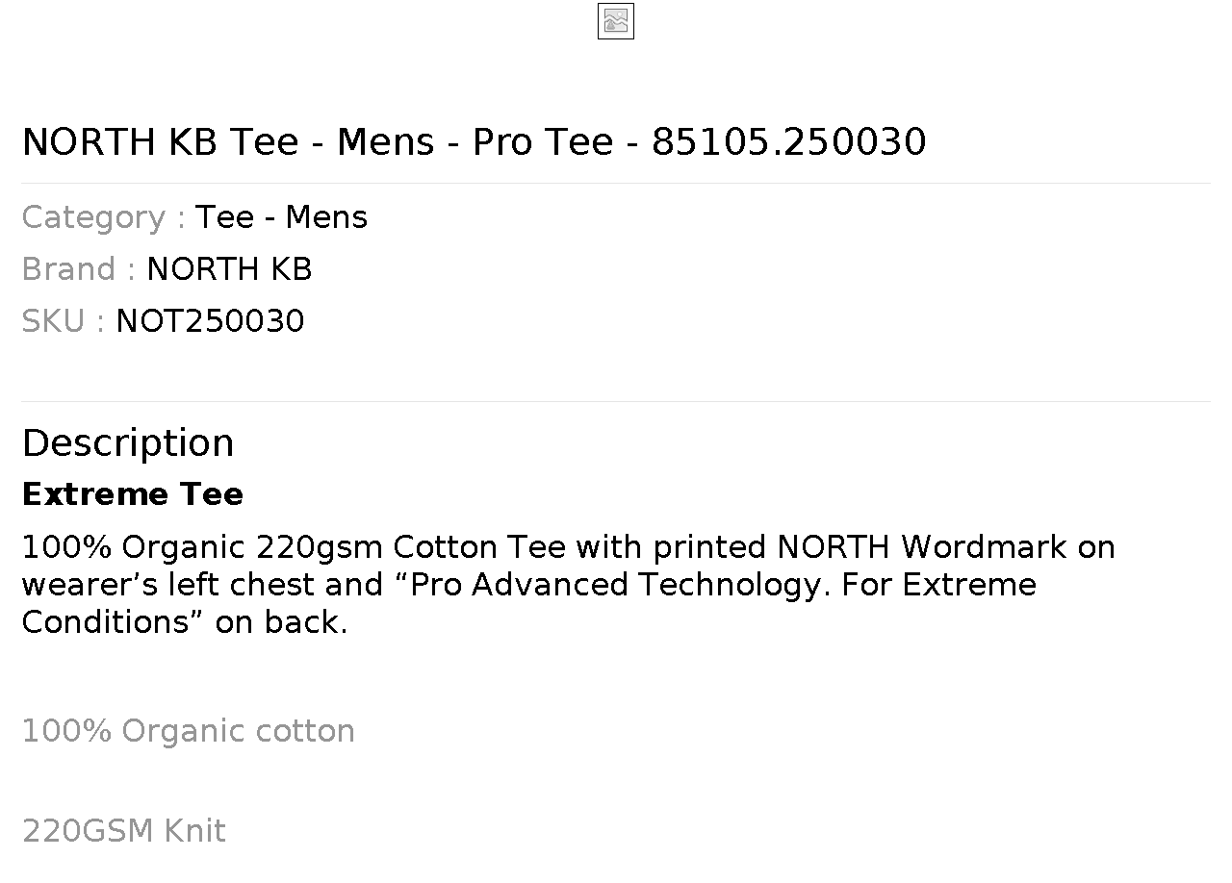Click the SKU value NOT250030
The height and width of the screenshot is (883, 1232).
pyautogui.click(x=210, y=321)
